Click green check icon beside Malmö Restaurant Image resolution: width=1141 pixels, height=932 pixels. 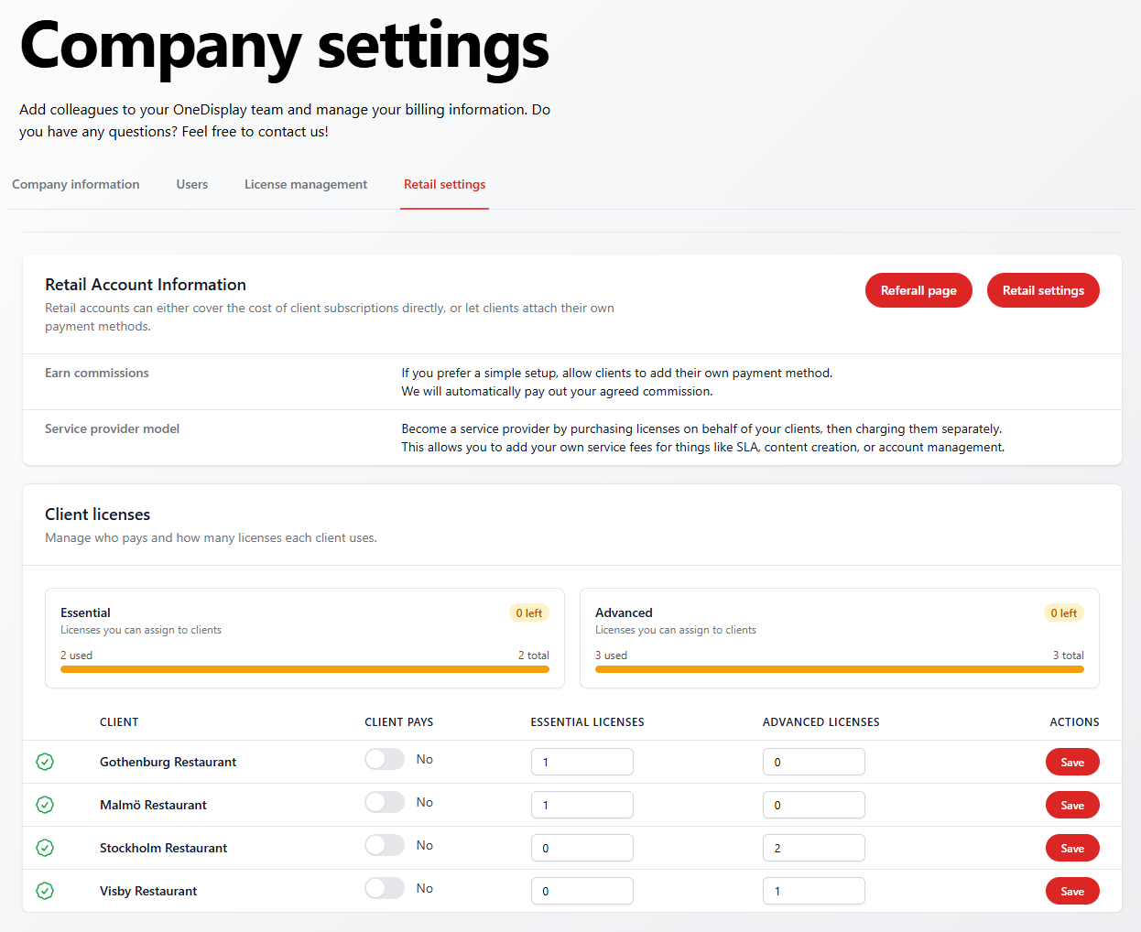point(45,805)
